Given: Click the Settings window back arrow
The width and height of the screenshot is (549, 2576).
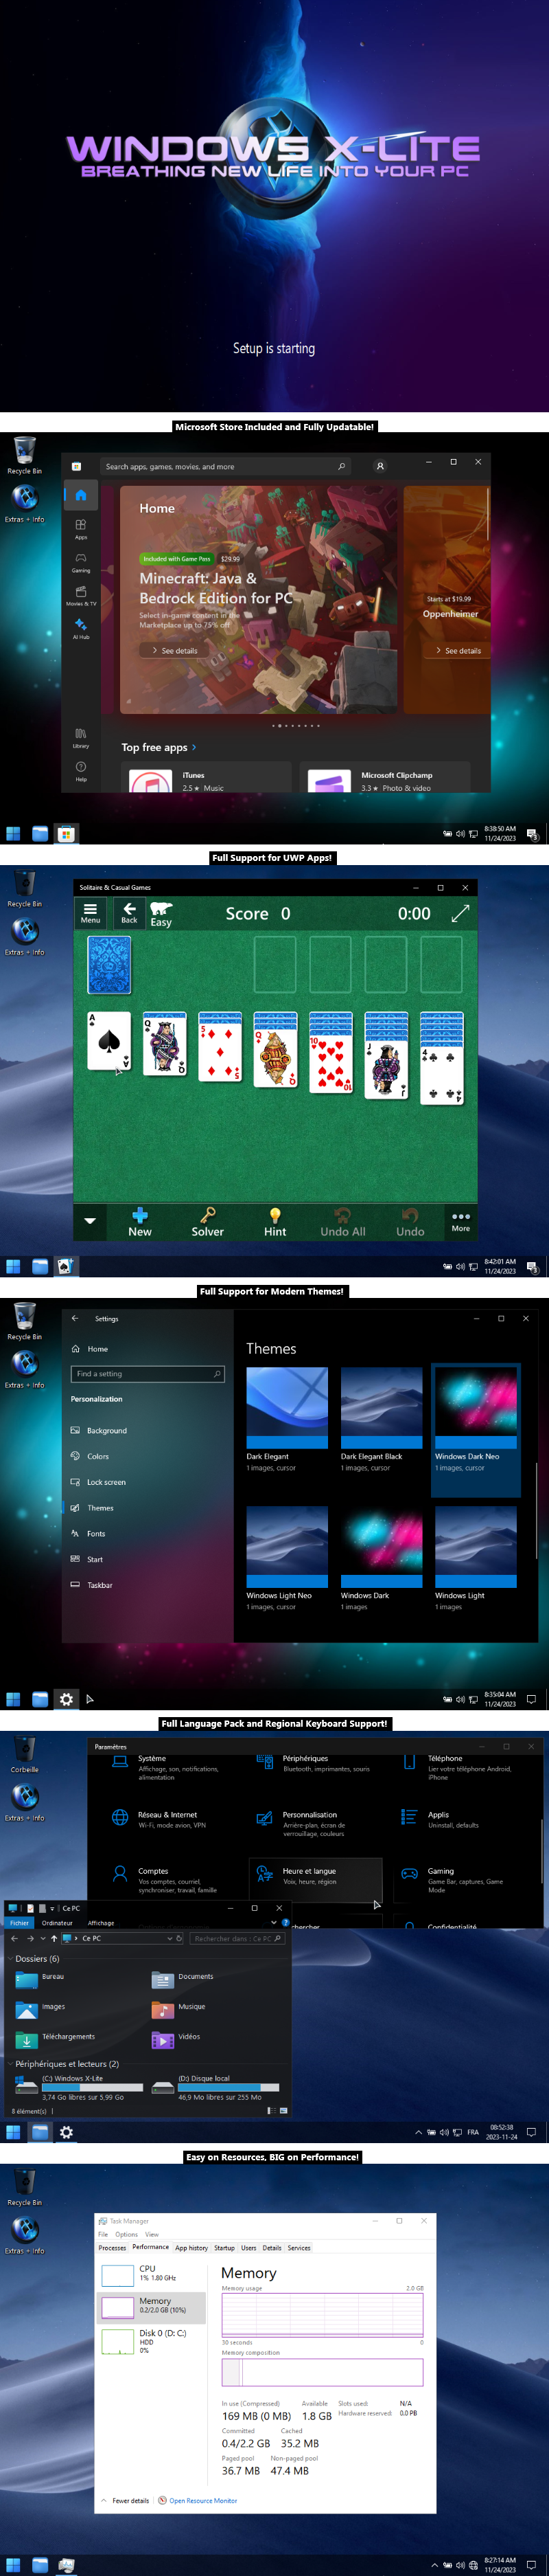Looking at the screenshot, I should [x=75, y=1318].
